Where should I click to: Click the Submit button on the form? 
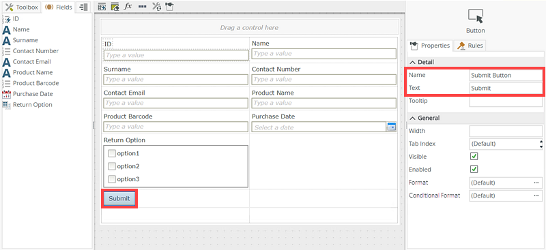pyautogui.click(x=119, y=198)
